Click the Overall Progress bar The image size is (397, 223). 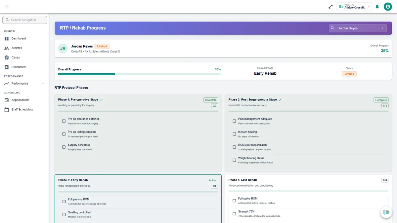coord(139,74)
